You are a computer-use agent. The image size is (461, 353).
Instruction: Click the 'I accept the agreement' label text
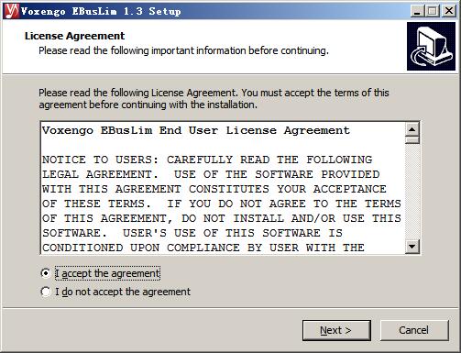(107, 273)
